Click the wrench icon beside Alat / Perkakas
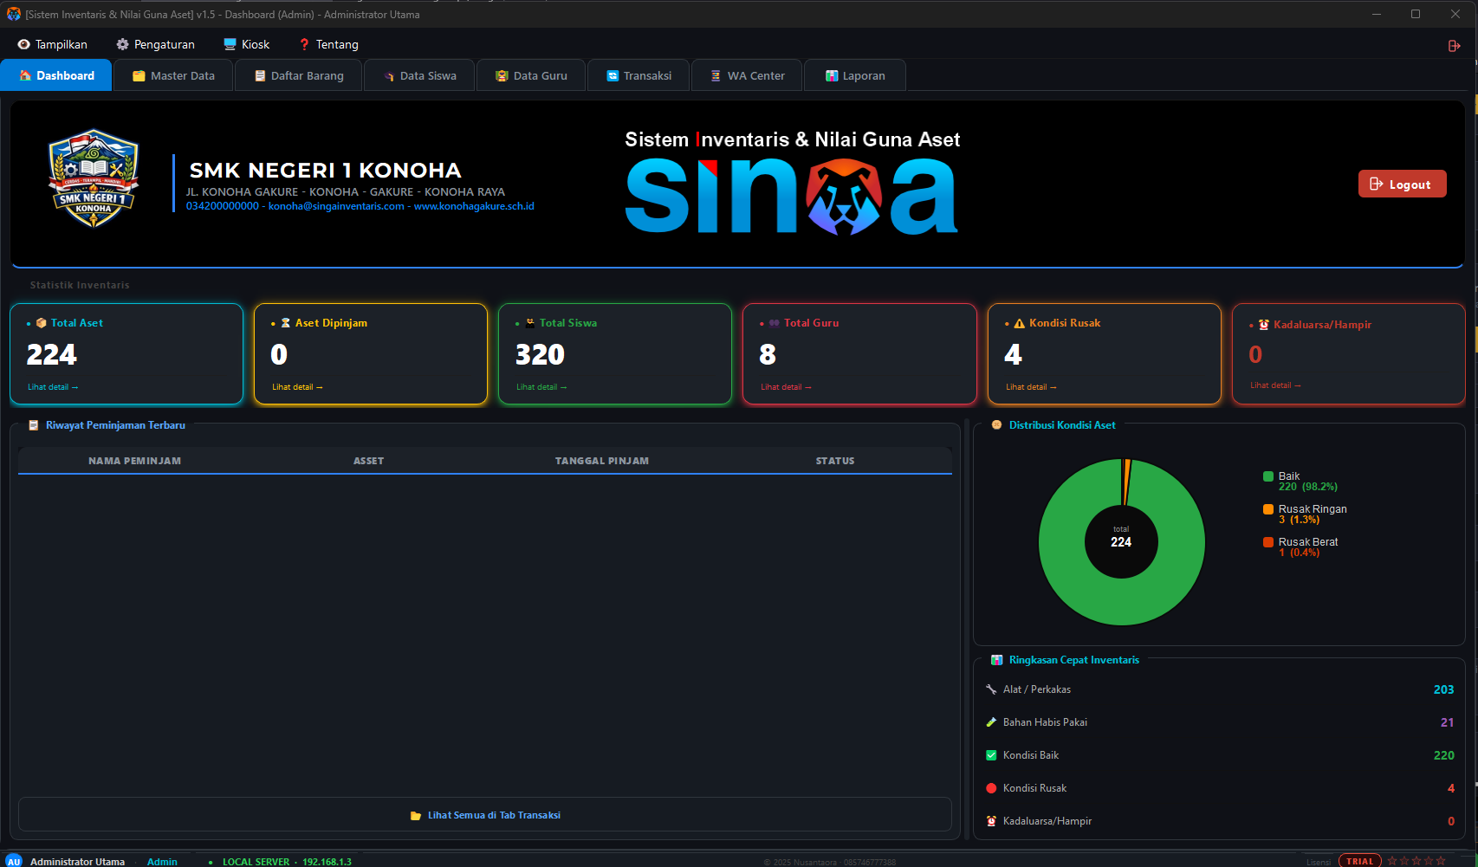Viewport: 1478px width, 867px height. pos(991,689)
